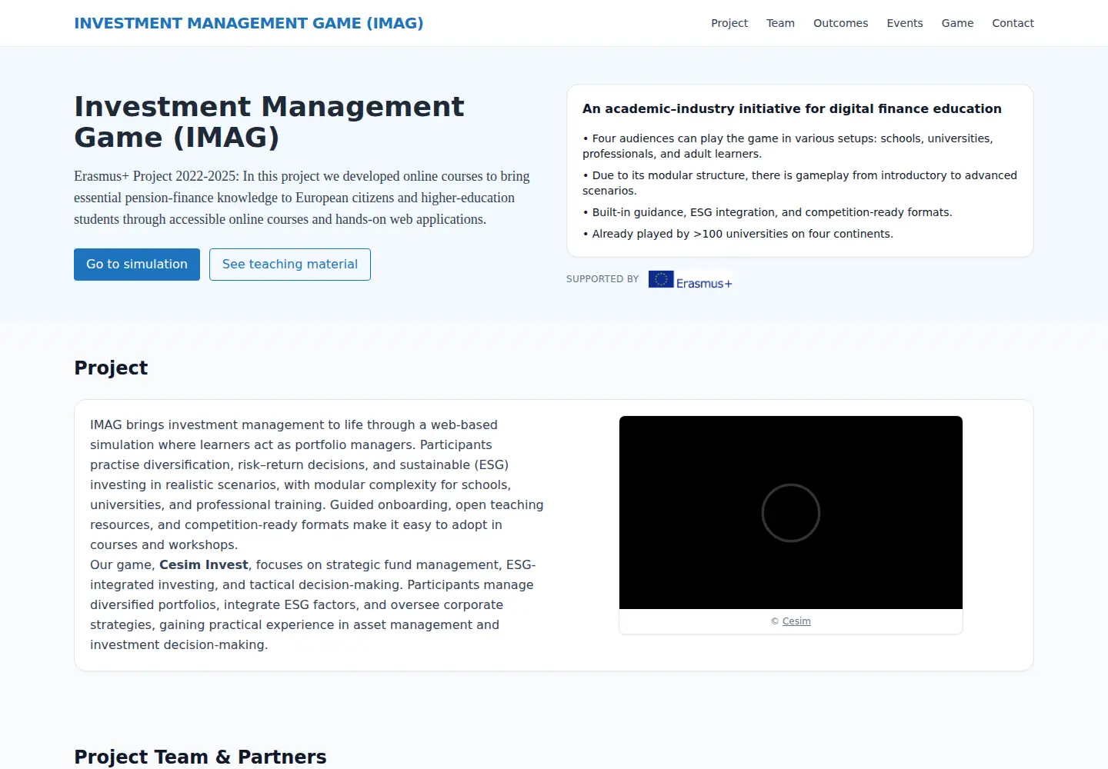The height and width of the screenshot is (769, 1108).
Task: Click the main Investment Management Game heading
Action: (269, 122)
